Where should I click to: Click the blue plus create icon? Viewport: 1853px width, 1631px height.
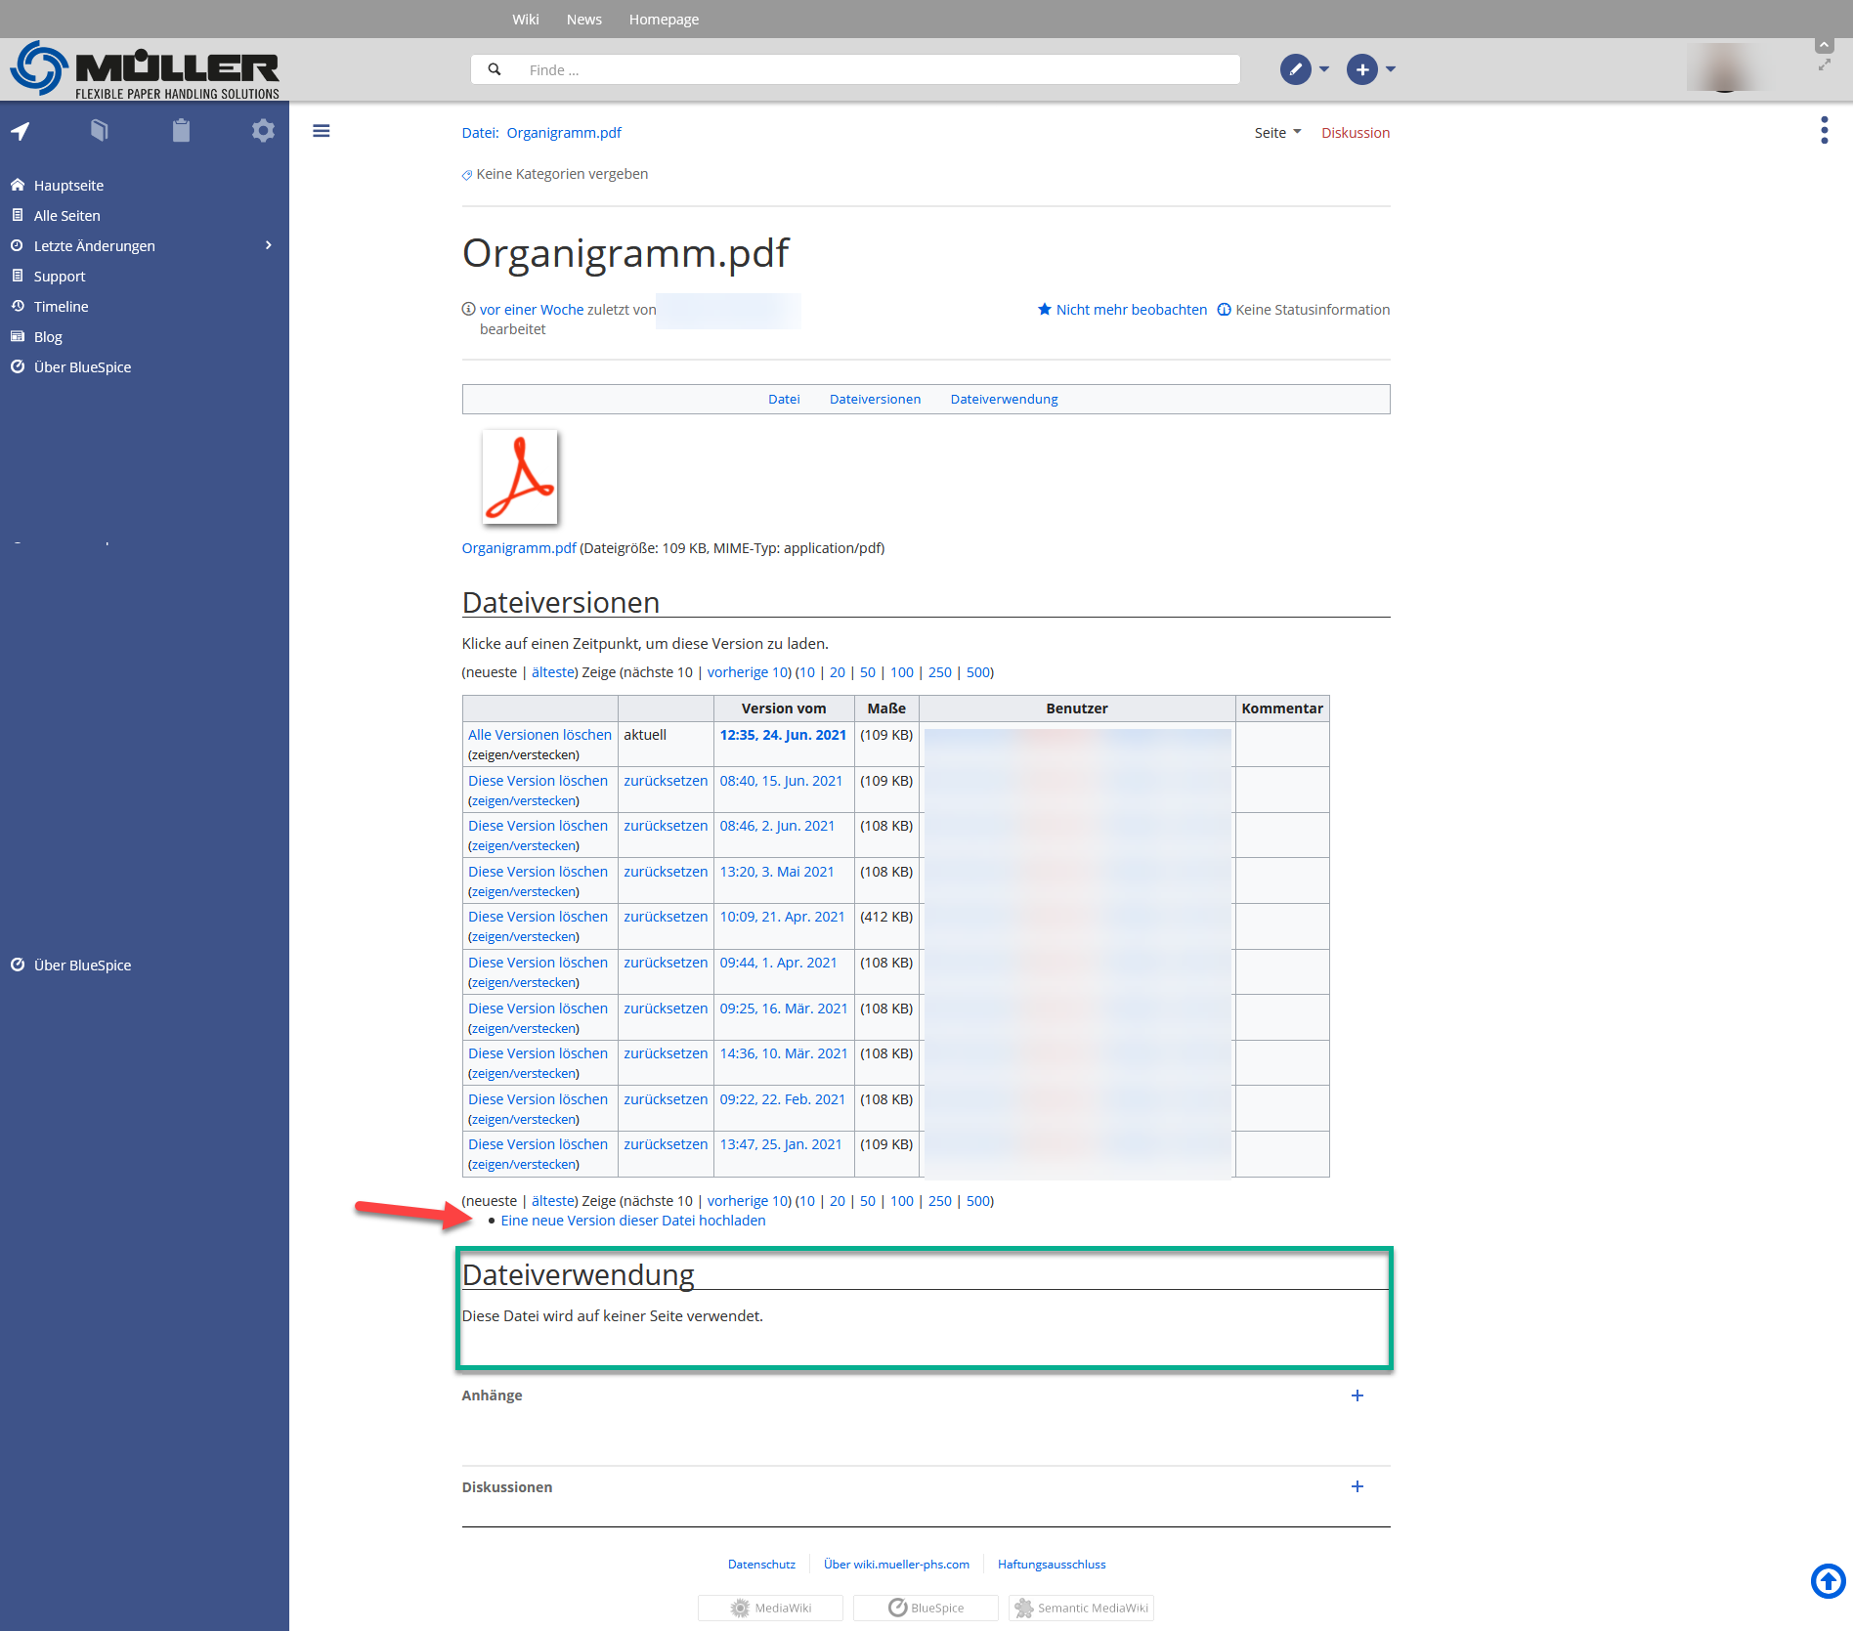pyautogui.click(x=1361, y=69)
